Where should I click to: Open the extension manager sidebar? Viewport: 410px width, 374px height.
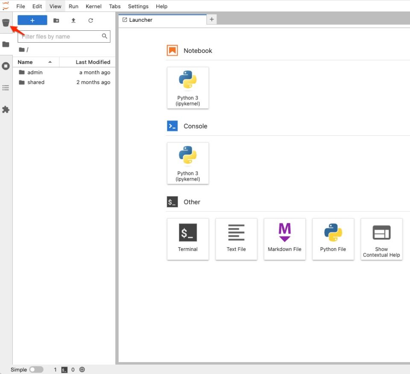pyautogui.click(x=6, y=110)
